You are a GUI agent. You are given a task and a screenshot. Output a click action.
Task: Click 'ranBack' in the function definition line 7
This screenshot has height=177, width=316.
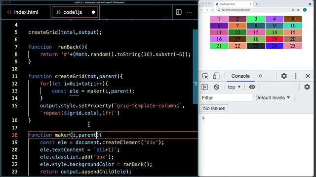(x=69, y=47)
